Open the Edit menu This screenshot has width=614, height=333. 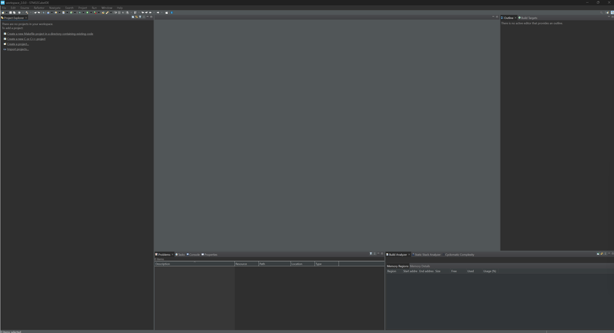pos(13,8)
